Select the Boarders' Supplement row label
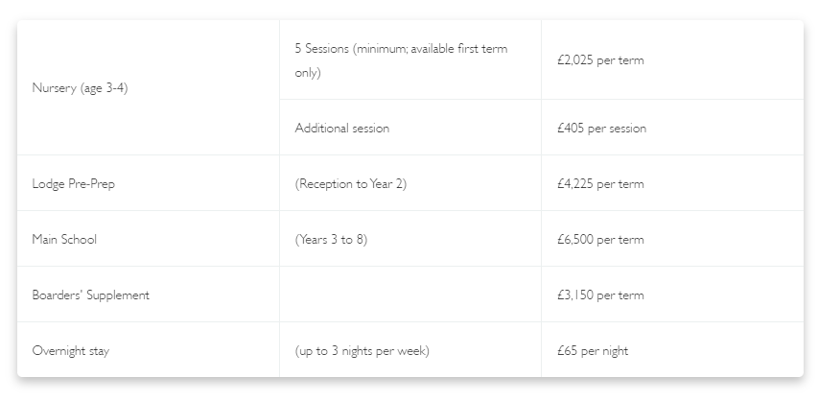 coord(91,295)
